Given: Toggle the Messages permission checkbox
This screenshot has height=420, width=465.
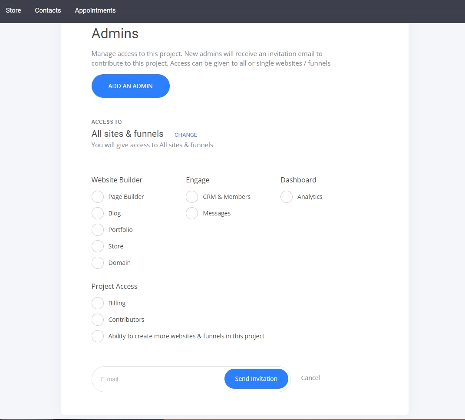Looking at the screenshot, I should pyautogui.click(x=192, y=213).
